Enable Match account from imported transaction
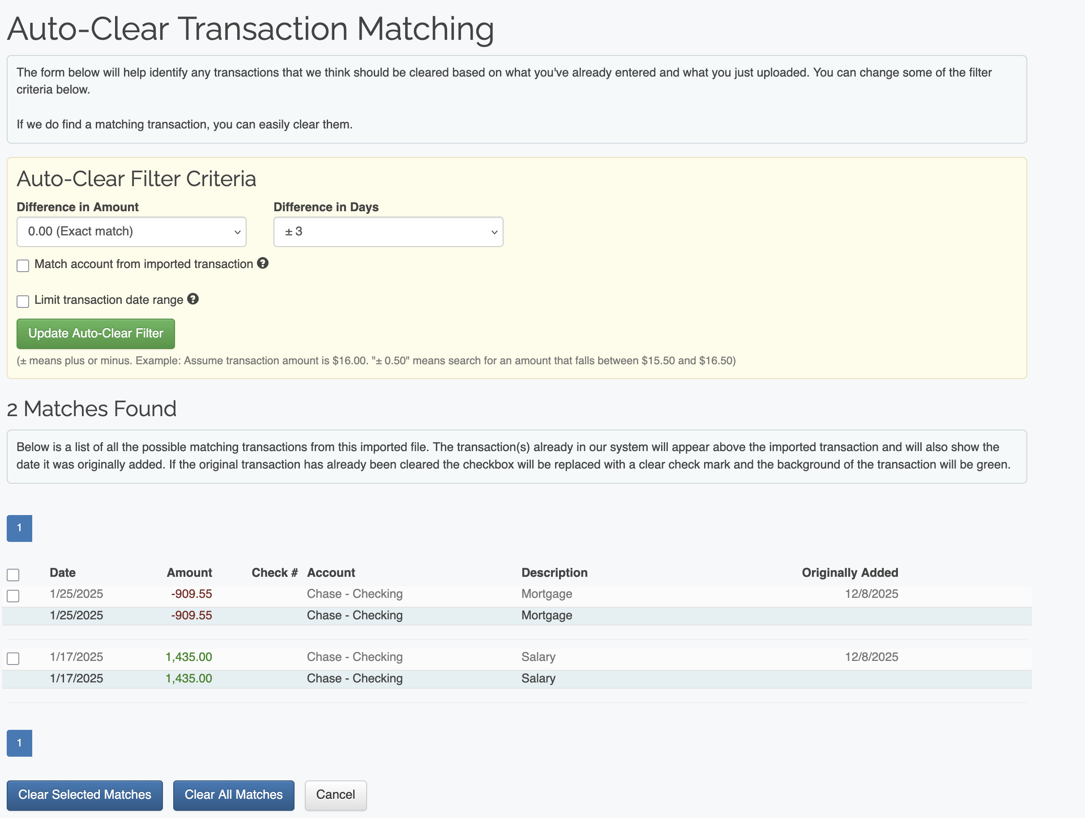 [22, 265]
